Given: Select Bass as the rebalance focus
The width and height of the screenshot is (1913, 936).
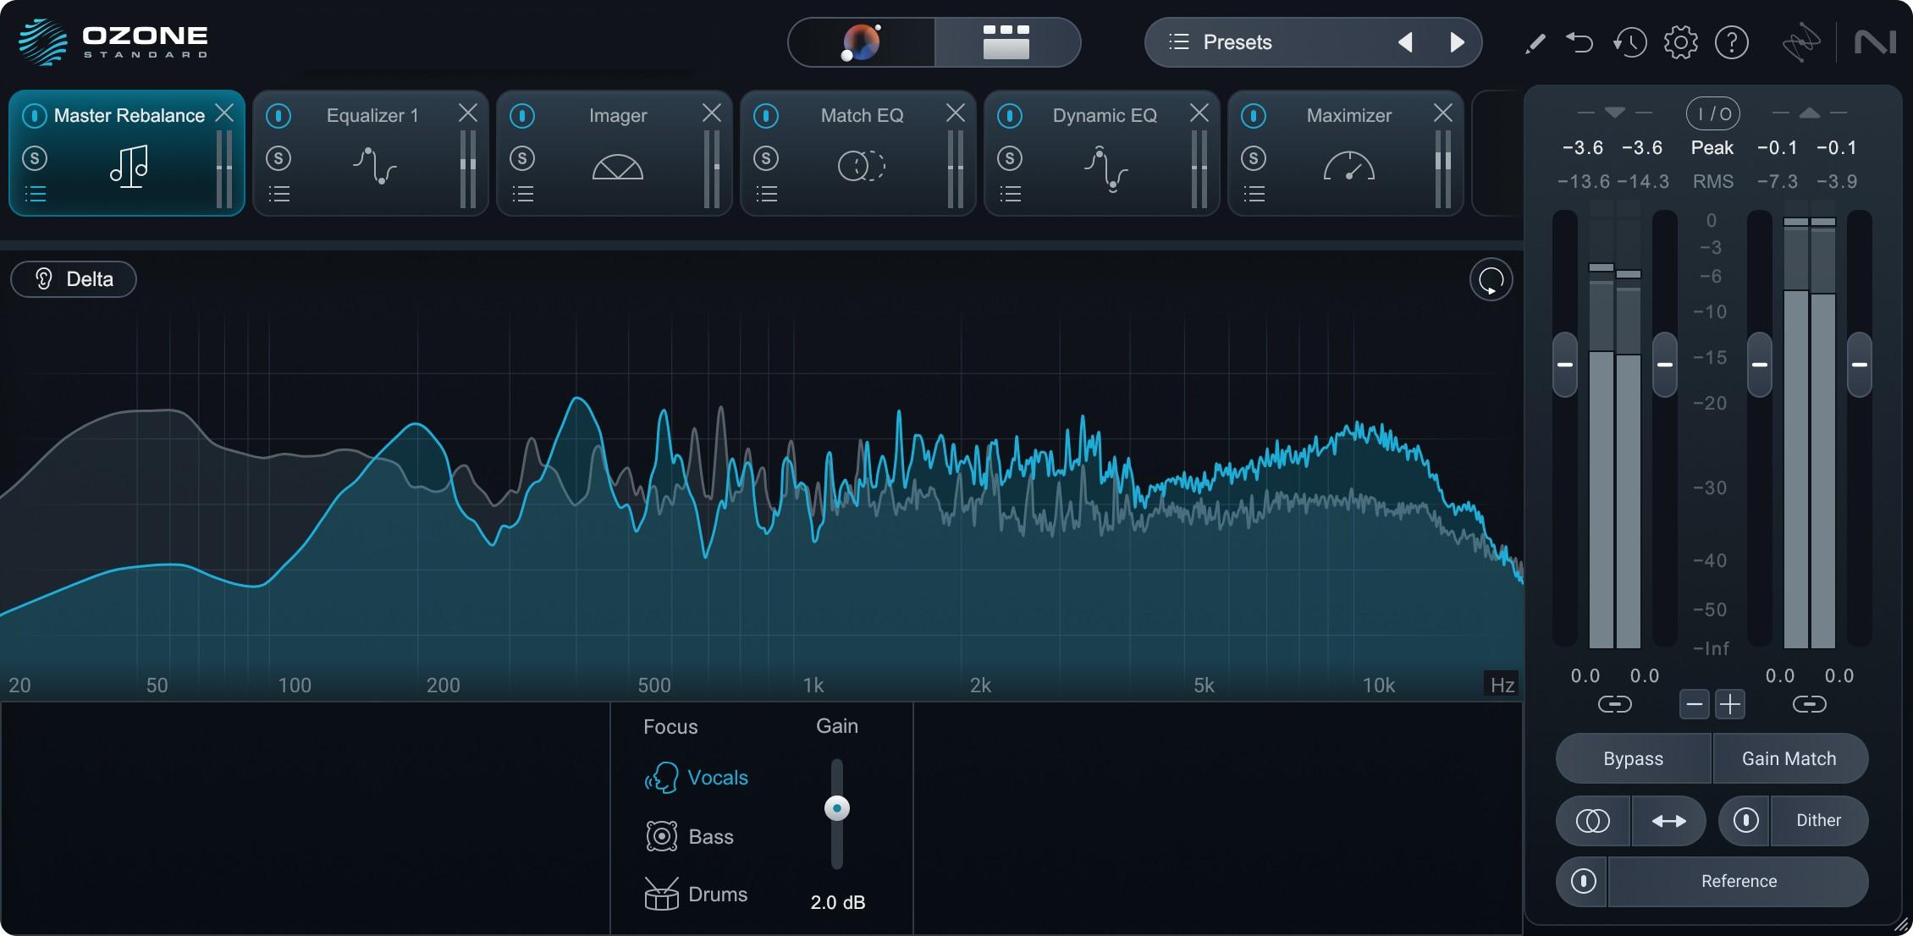Looking at the screenshot, I should tap(711, 836).
